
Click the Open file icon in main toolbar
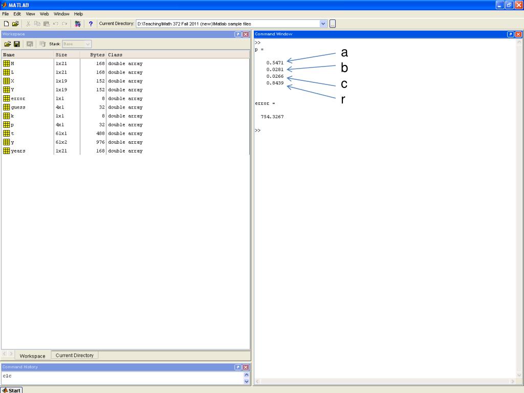click(x=15, y=24)
